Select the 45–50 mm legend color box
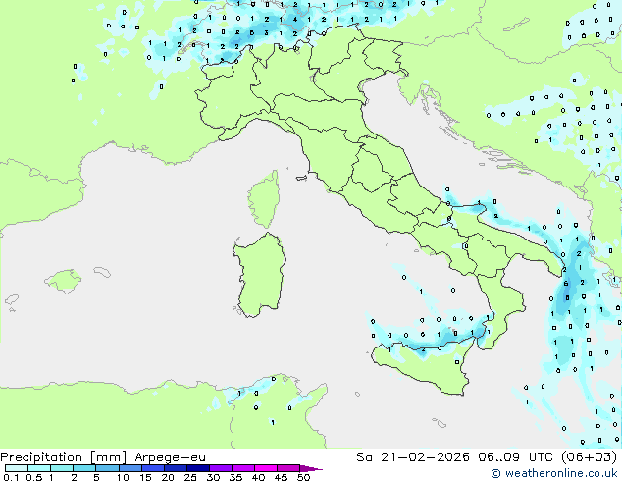Screen dimensions: 622x481 [x=288, y=468]
